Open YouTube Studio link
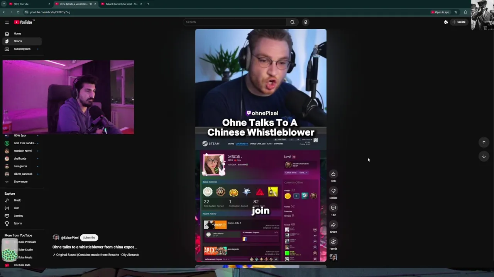 click(x=23, y=250)
